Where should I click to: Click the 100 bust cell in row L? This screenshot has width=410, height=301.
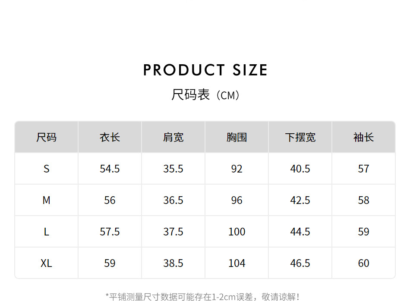coord(237,232)
